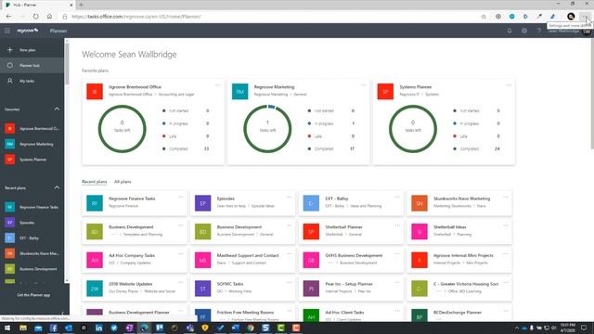Click the browser refresh button
The width and height of the screenshot is (594, 334).
[x=35, y=17]
